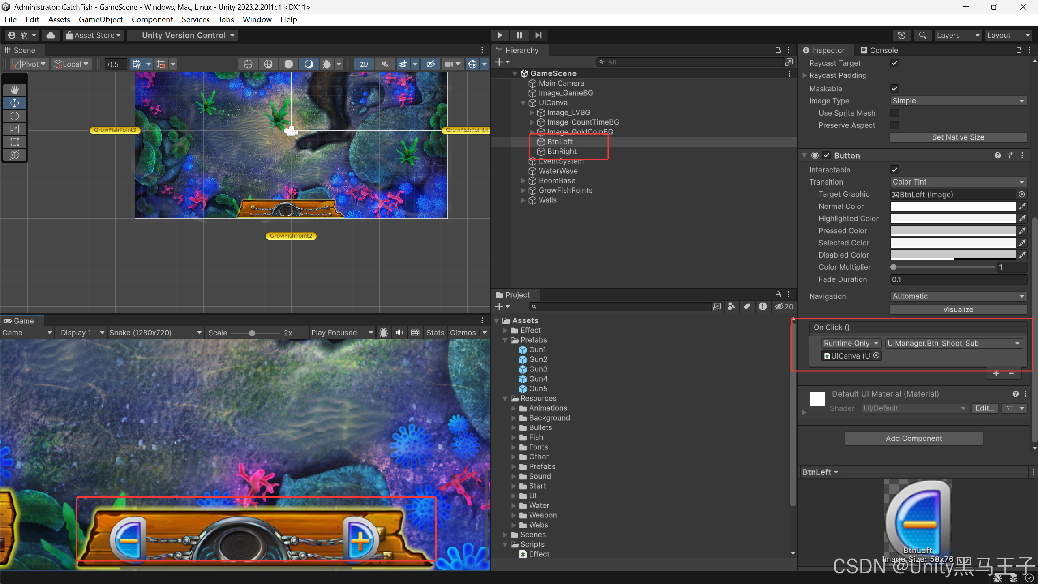
Task: Toggle the Interactable checkbox
Action: (x=894, y=170)
